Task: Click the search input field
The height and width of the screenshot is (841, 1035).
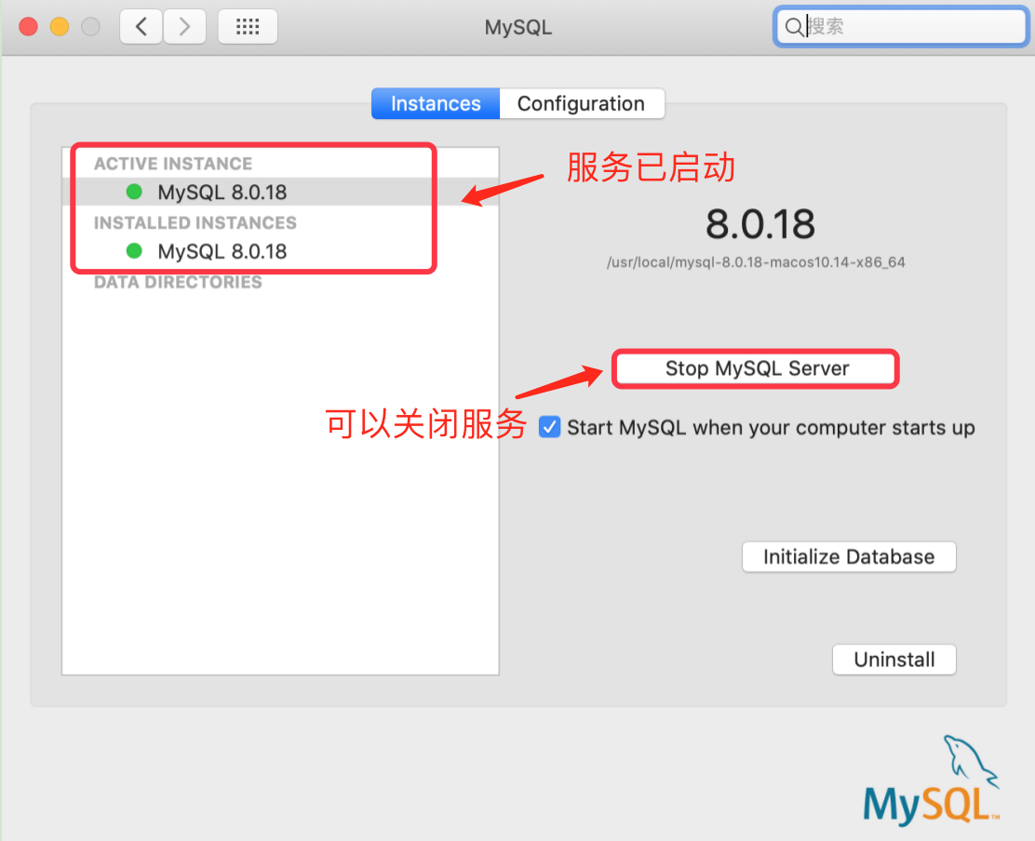Action: tap(901, 26)
